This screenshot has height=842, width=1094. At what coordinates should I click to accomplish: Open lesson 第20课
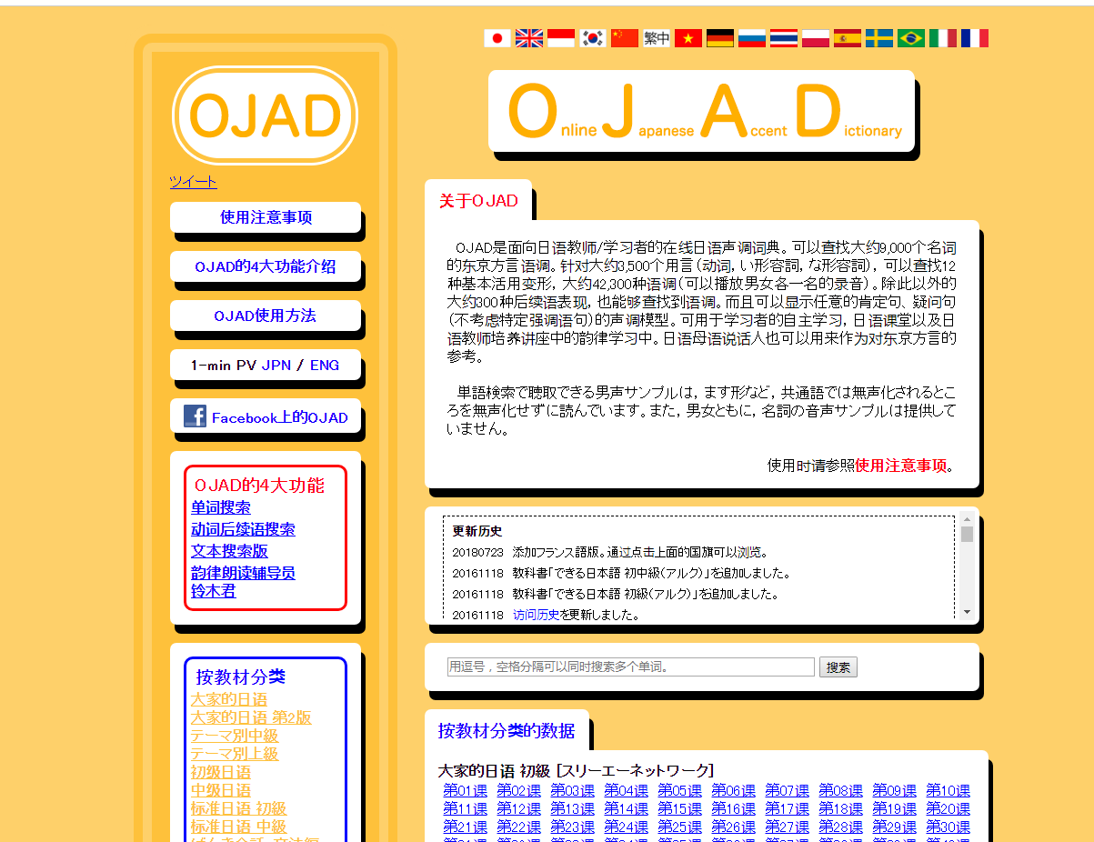click(948, 809)
